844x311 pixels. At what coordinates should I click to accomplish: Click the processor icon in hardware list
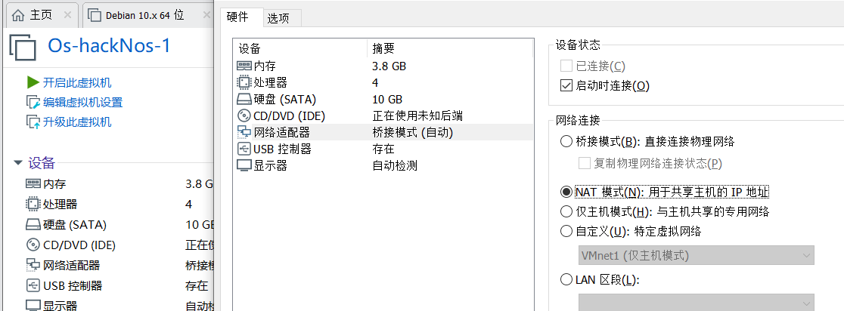244,83
